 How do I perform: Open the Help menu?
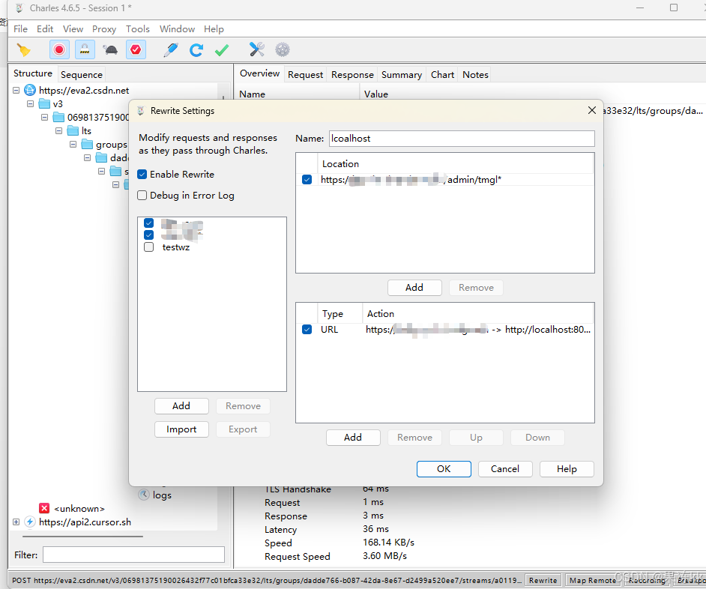214,28
